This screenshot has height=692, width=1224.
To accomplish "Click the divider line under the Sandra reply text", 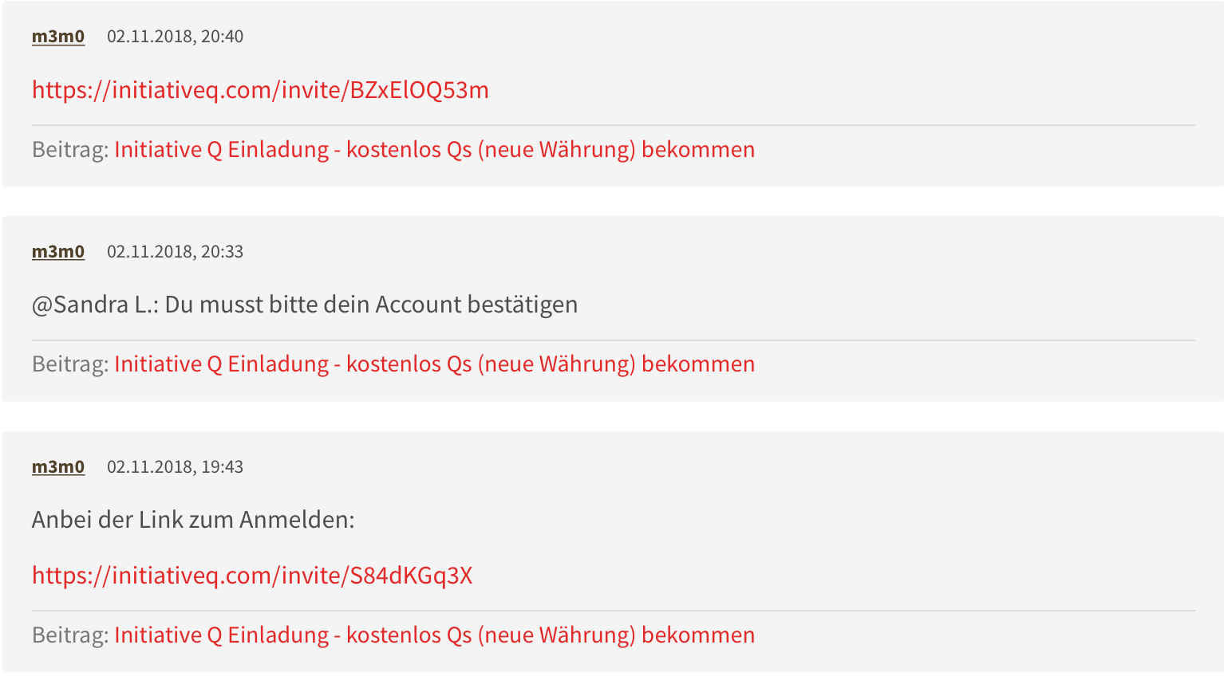I will tap(613, 340).
